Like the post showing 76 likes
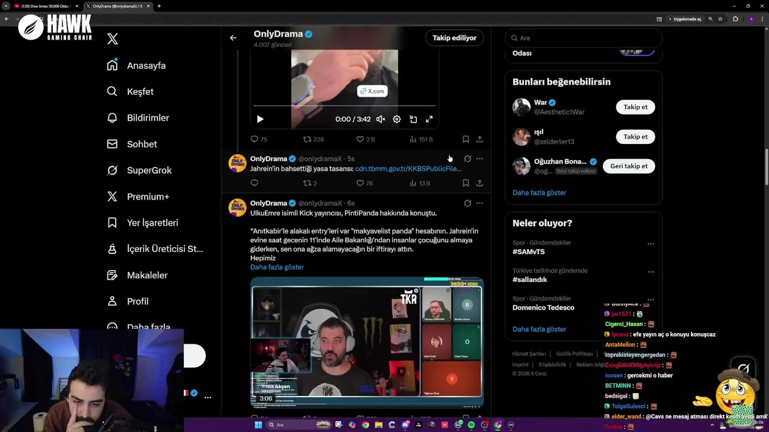769x432 pixels. (360, 183)
